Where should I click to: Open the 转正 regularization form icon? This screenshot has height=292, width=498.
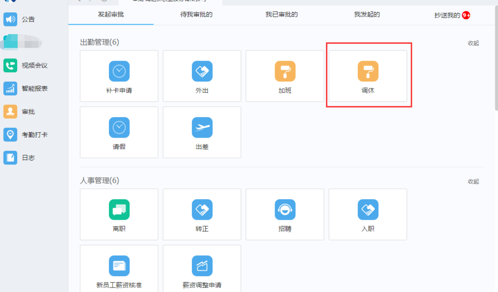202,210
